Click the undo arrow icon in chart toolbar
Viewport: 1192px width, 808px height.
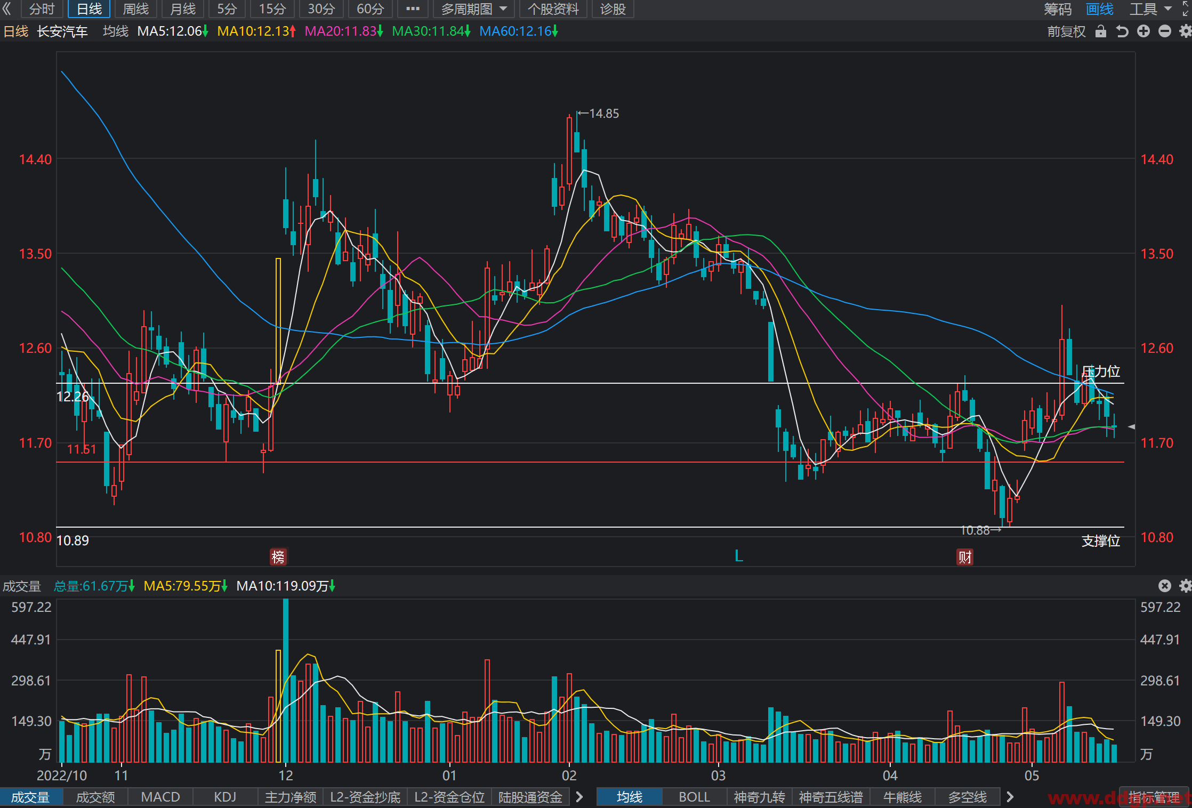point(1122,31)
